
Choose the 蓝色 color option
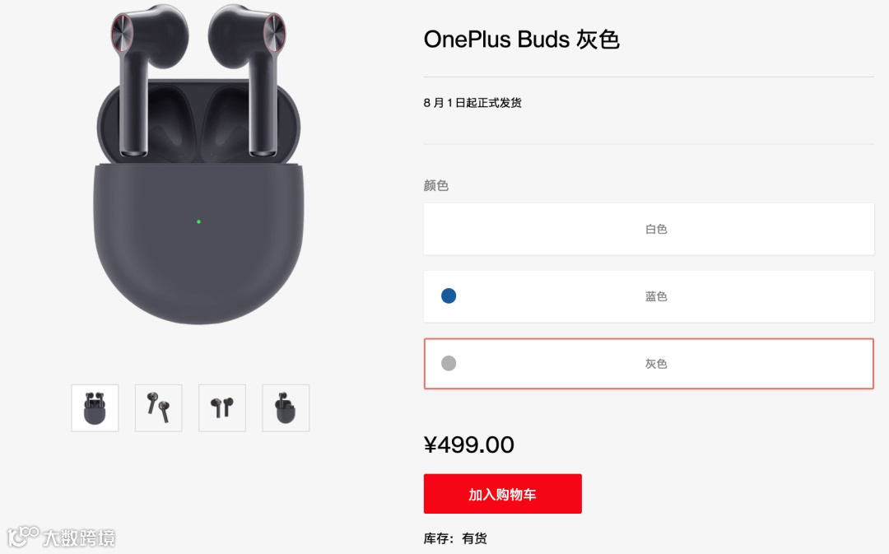(x=649, y=296)
